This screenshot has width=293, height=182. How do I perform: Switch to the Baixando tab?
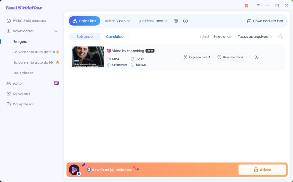click(84, 36)
